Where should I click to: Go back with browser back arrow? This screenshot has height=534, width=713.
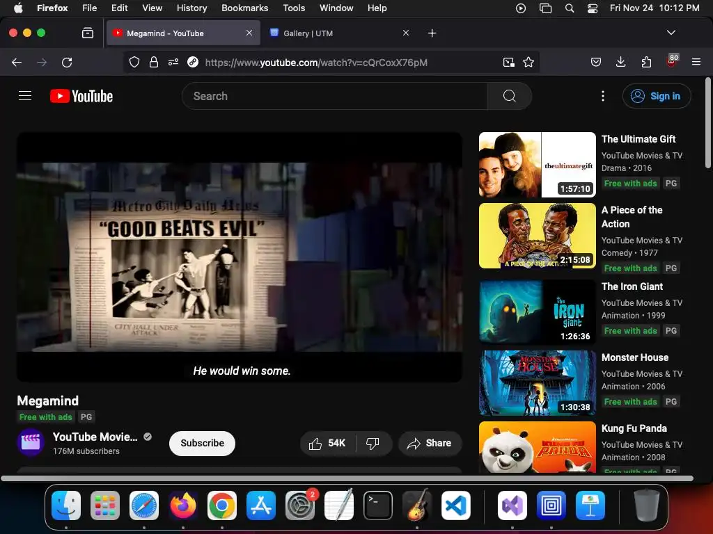point(17,62)
